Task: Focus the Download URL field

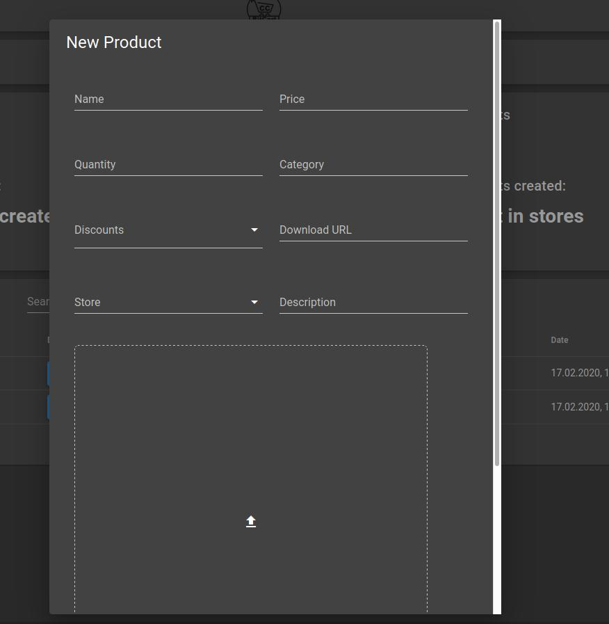Action: pyautogui.click(x=373, y=230)
